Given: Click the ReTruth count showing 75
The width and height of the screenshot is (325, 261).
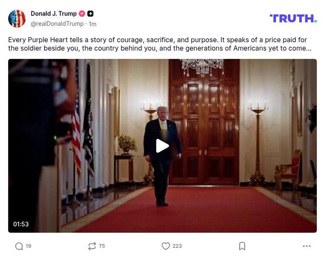Looking at the screenshot, I should [x=102, y=246].
